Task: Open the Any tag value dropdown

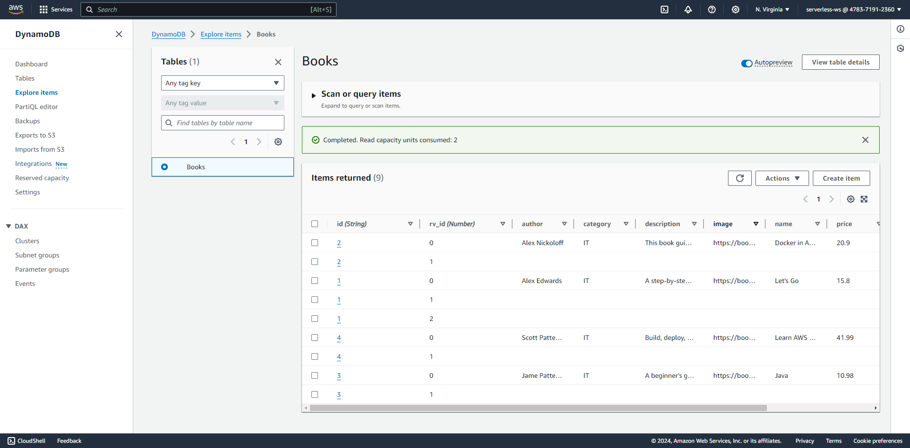Action: pyautogui.click(x=223, y=103)
